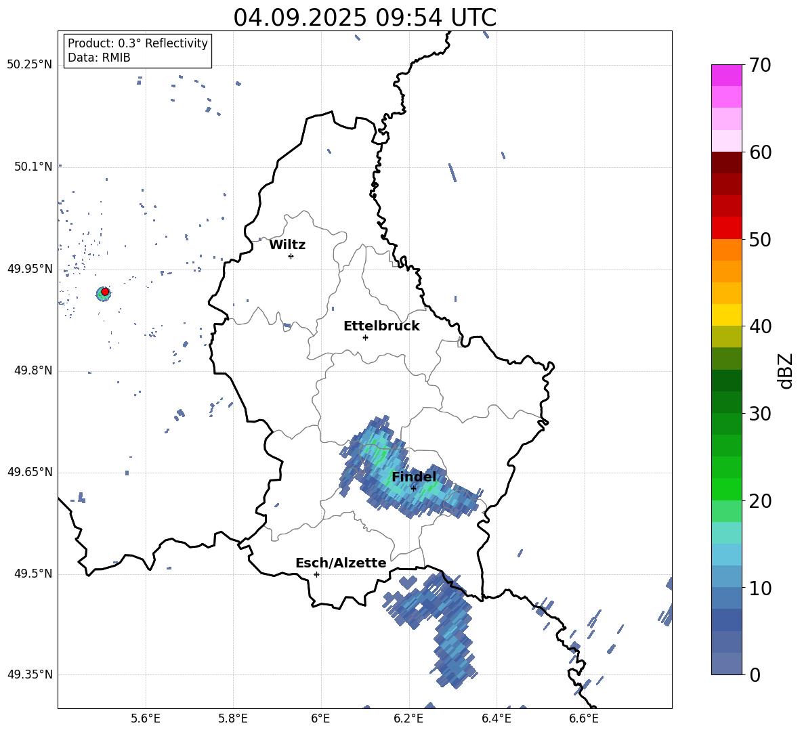This screenshot has height=732, width=802.
Task: Pick the magenta swatch at top of colorbar
Action: point(726,75)
